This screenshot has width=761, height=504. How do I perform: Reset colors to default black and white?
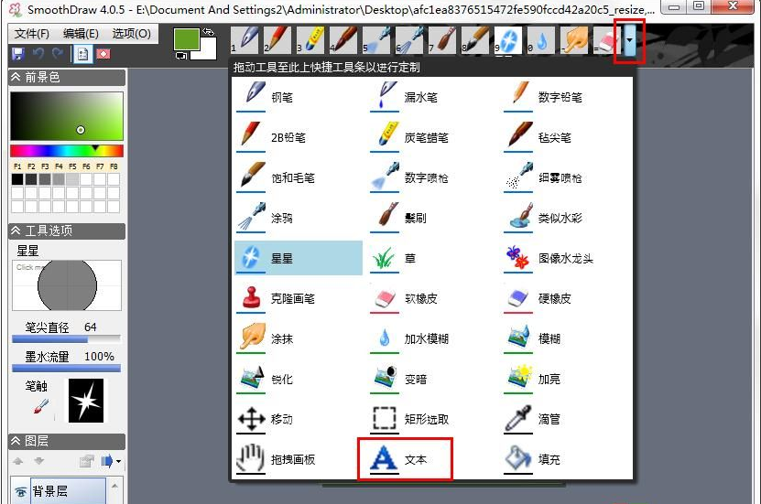click(180, 57)
